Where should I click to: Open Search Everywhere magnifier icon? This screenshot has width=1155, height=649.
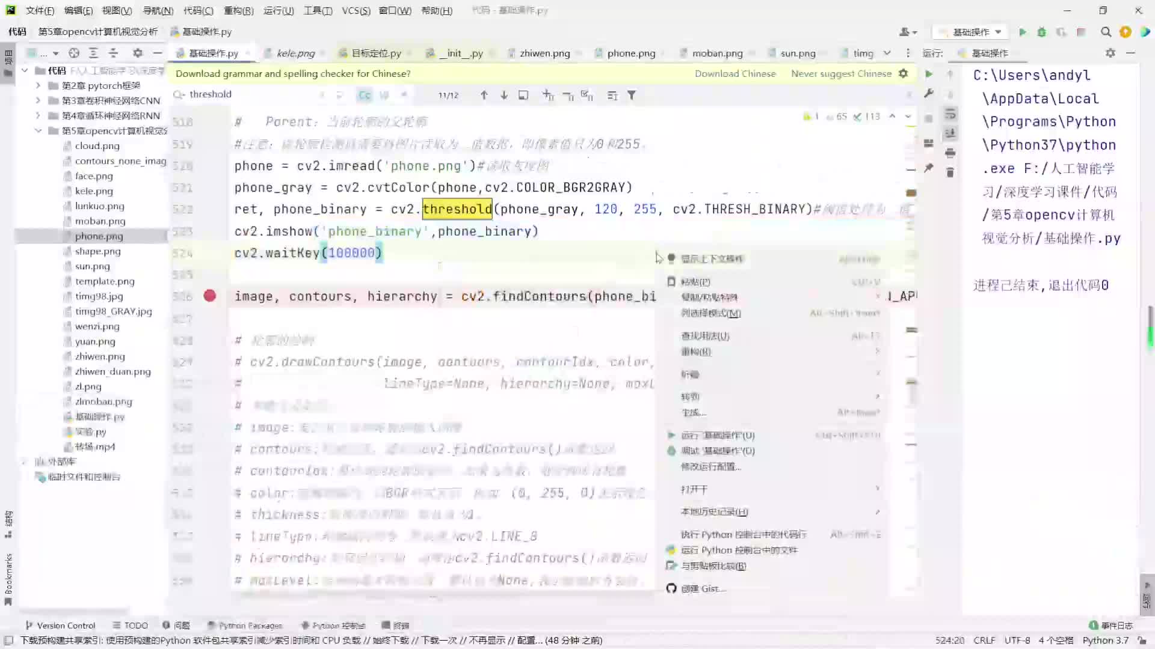[x=1106, y=32]
